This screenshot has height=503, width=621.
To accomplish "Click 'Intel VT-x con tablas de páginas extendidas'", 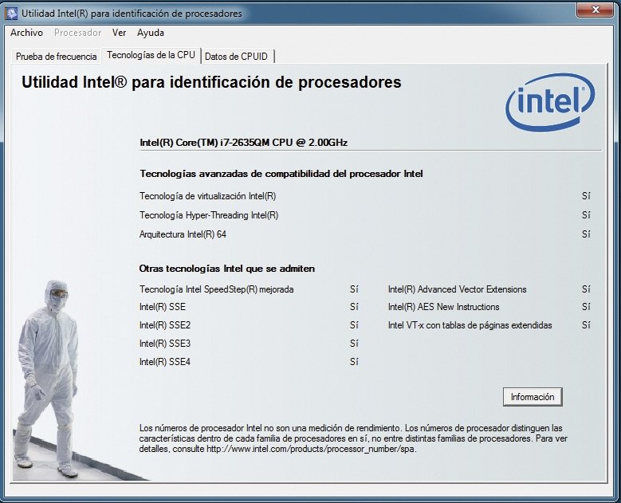I will 470,325.
